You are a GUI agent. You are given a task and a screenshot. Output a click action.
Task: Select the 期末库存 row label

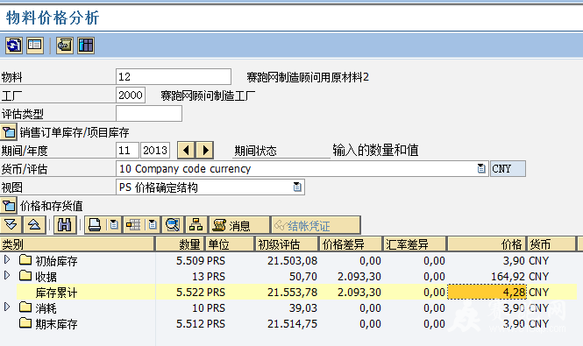(56, 324)
